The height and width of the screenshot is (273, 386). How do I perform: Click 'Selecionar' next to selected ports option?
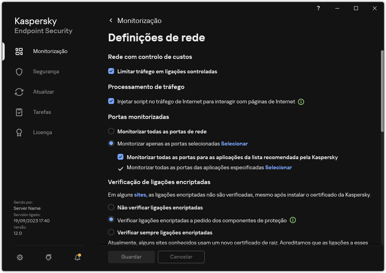pos(234,144)
